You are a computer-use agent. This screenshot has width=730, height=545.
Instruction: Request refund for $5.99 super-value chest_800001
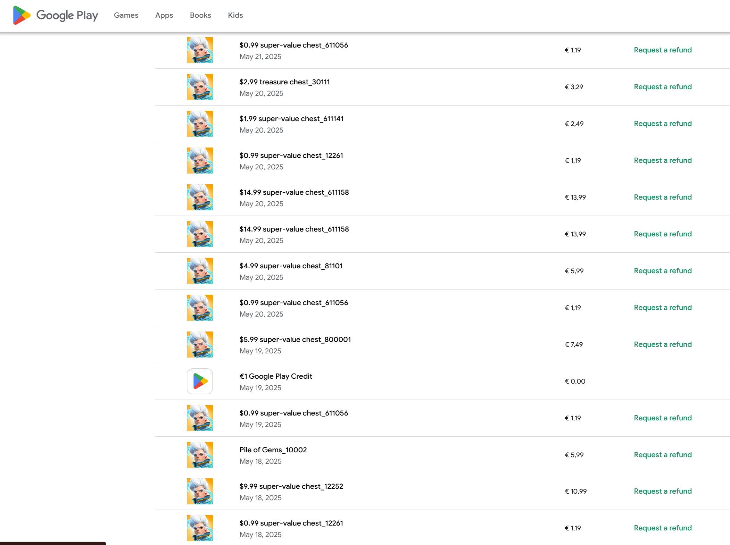(663, 344)
